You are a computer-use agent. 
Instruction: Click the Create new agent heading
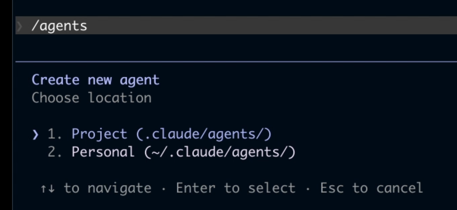coord(96,80)
